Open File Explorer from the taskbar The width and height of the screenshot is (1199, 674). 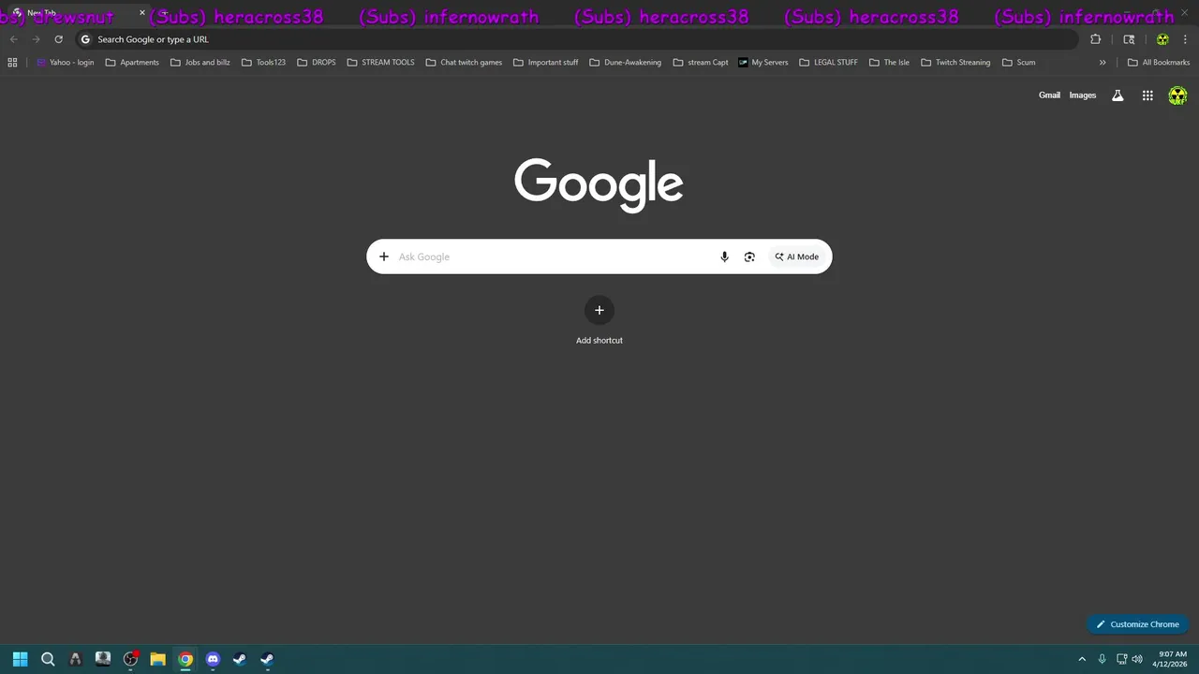[158, 659]
